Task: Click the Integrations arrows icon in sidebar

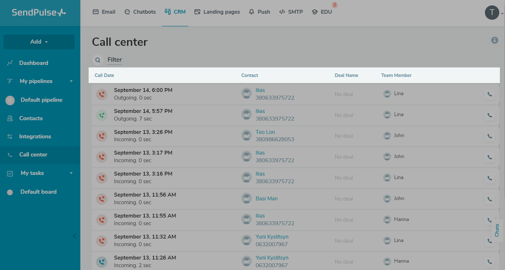Action: [x=10, y=136]
